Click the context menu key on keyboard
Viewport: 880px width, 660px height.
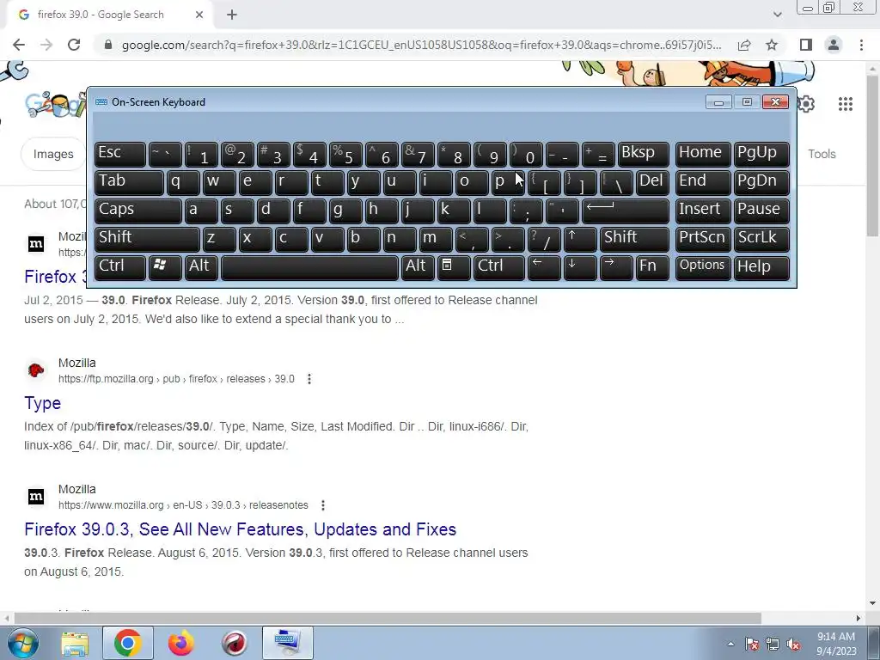click(454, 267)
